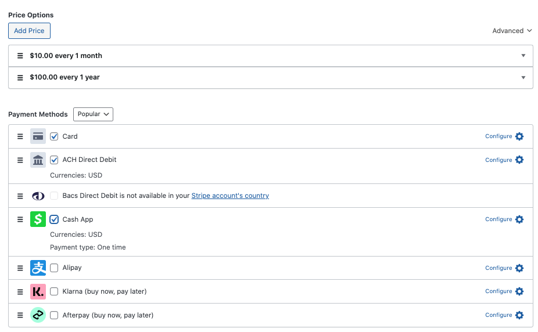Click the Add Price button

(x=29, y=31)
